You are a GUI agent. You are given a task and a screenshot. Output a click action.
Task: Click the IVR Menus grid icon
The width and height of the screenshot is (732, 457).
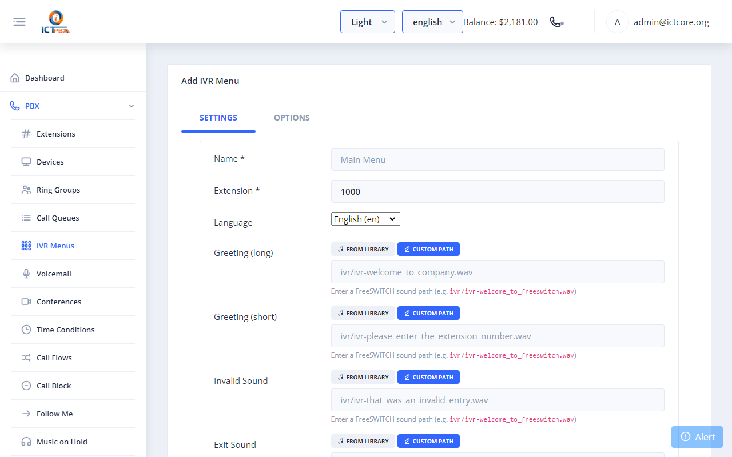pos(26,246)
